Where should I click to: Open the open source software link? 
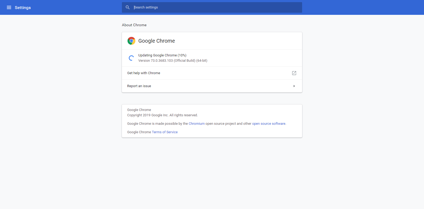click(269, 124)
